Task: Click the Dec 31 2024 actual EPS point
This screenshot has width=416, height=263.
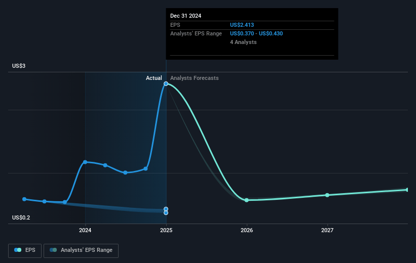Action: click(166, 83)
